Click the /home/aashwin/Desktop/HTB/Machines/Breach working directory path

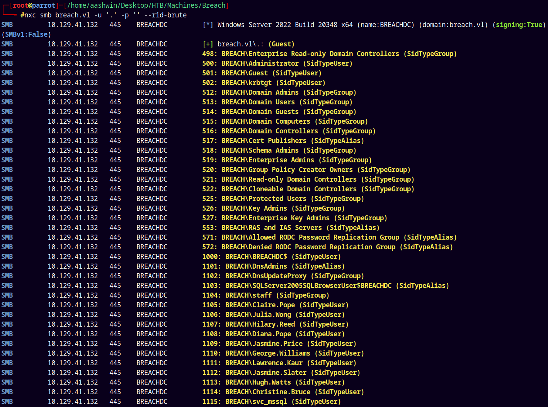pos(146,5)
